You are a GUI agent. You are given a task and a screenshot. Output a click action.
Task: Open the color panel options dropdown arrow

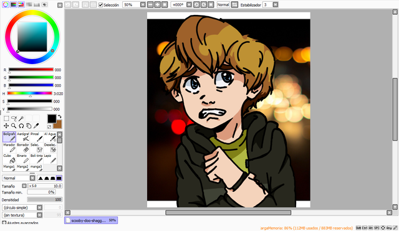pos(60,5)
